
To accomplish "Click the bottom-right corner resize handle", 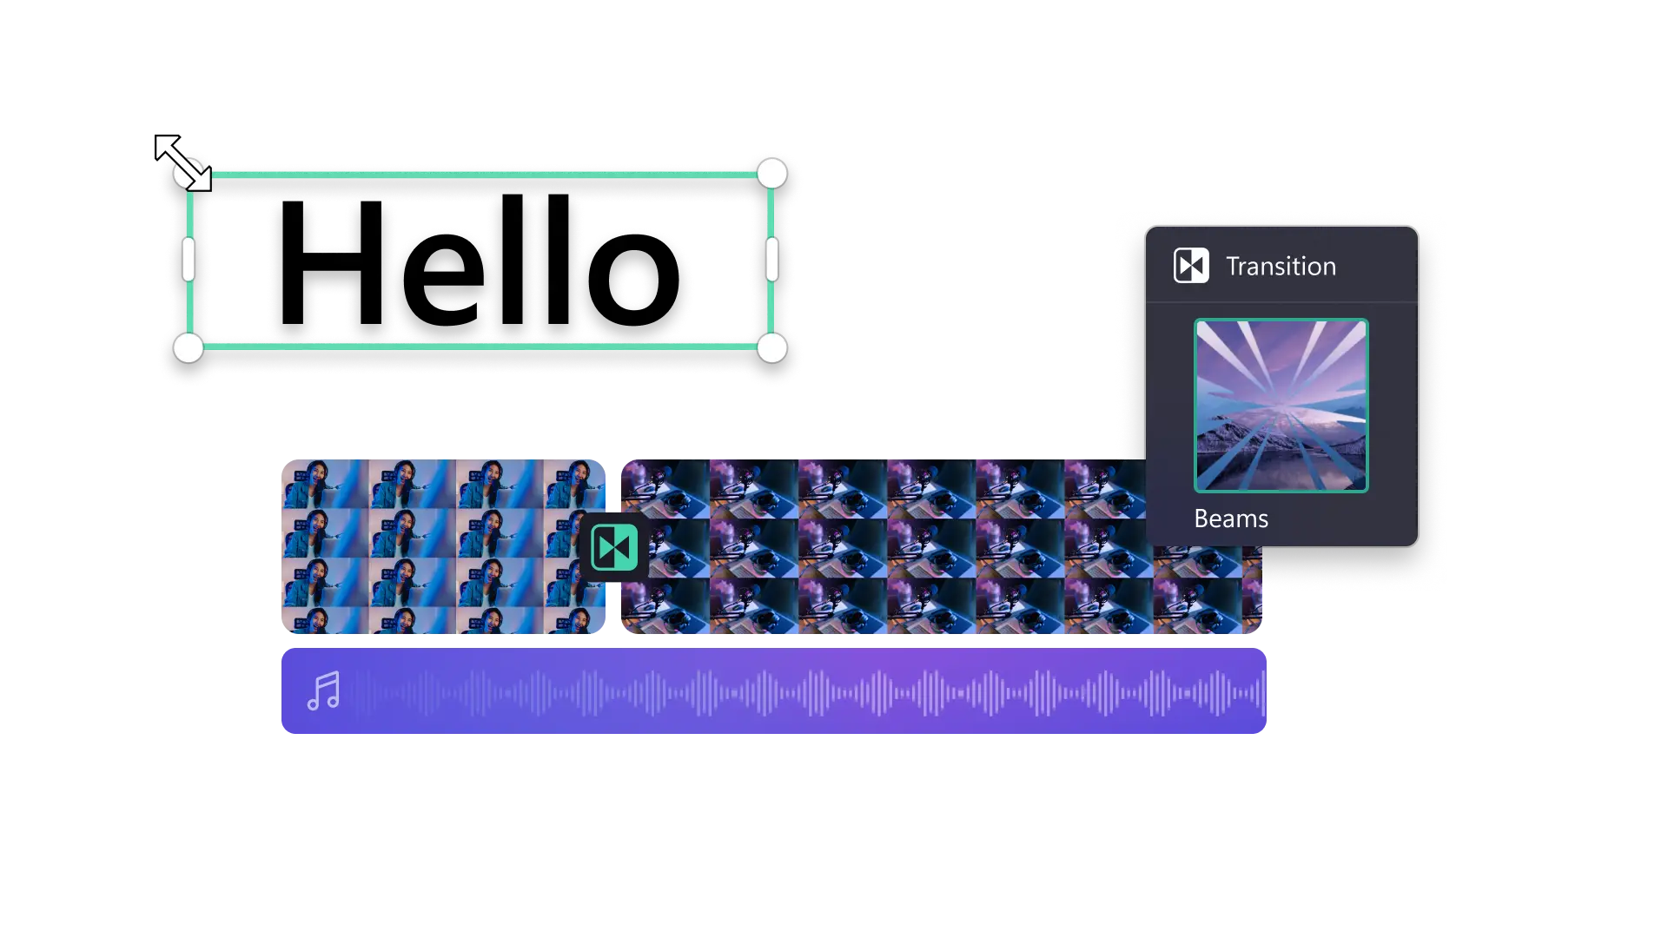I will (x=771, y=348).
